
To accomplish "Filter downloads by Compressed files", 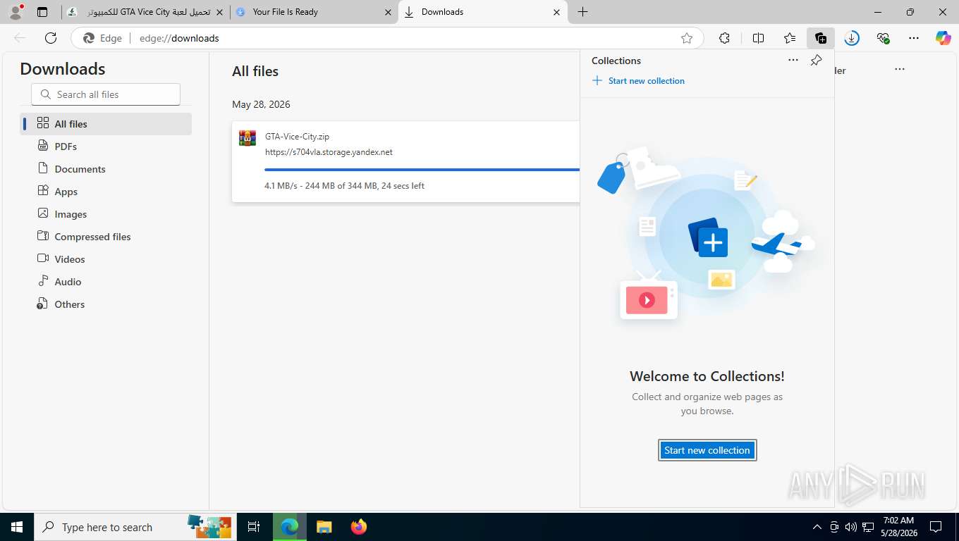I will click(106, 237).
